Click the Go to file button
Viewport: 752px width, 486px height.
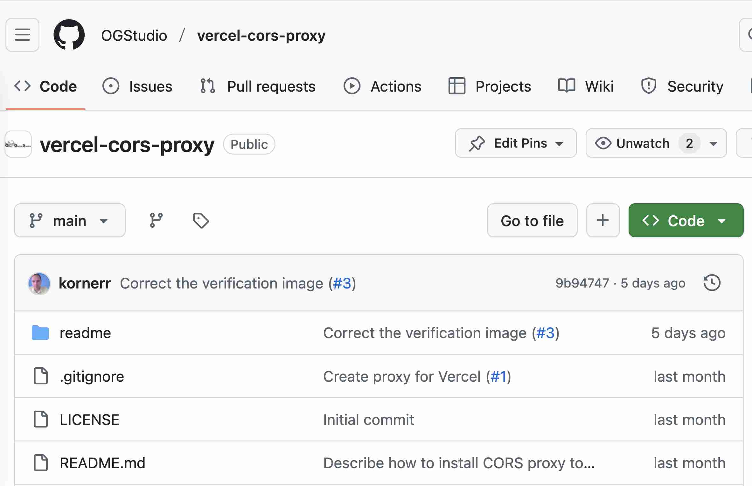click(x=532, y=220)
